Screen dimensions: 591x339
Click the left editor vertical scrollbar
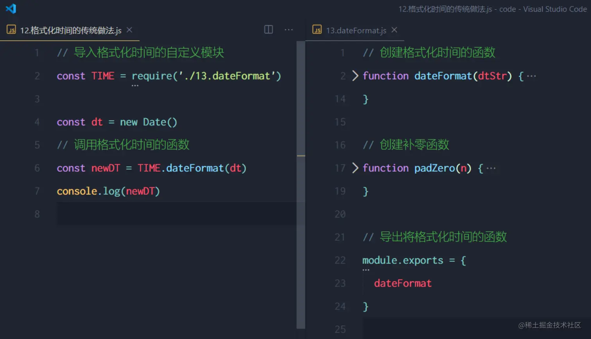click(x=301, y=185)
